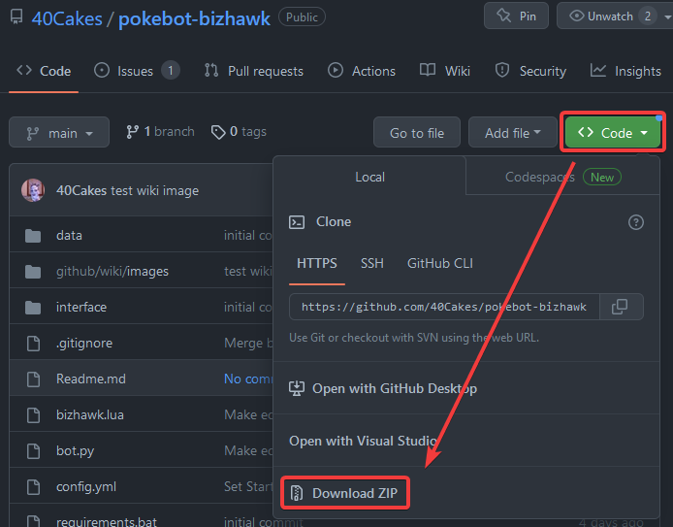Screen dimensions: 673x527
Task: Click the 'No com' commit link on Readme.md row
Action: (x=248, y=379)
